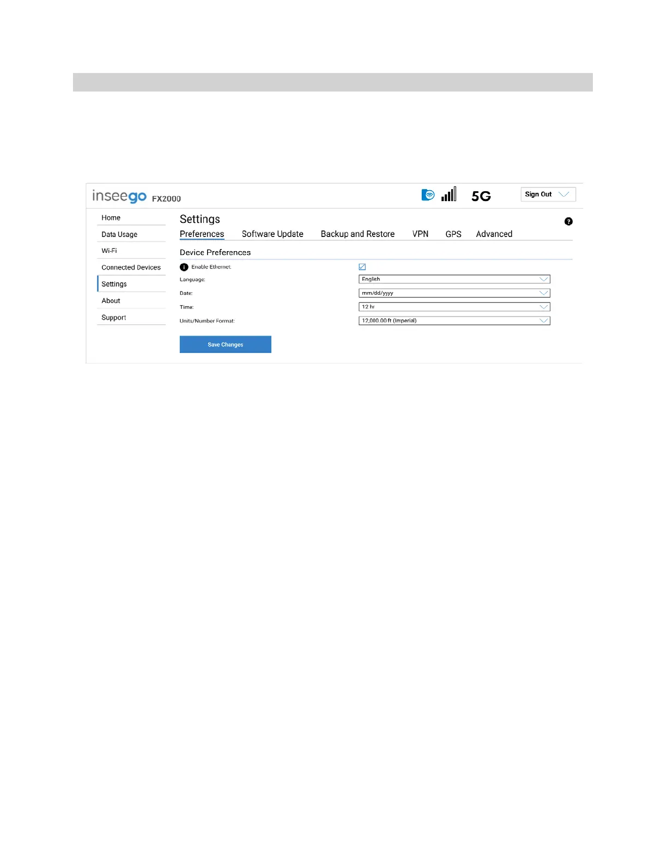Image resolution: width=667 pixels, height=863 pixels.
Task: Toggle the Enable Ethernet checkbox
Action: click(x=362, y=267)
